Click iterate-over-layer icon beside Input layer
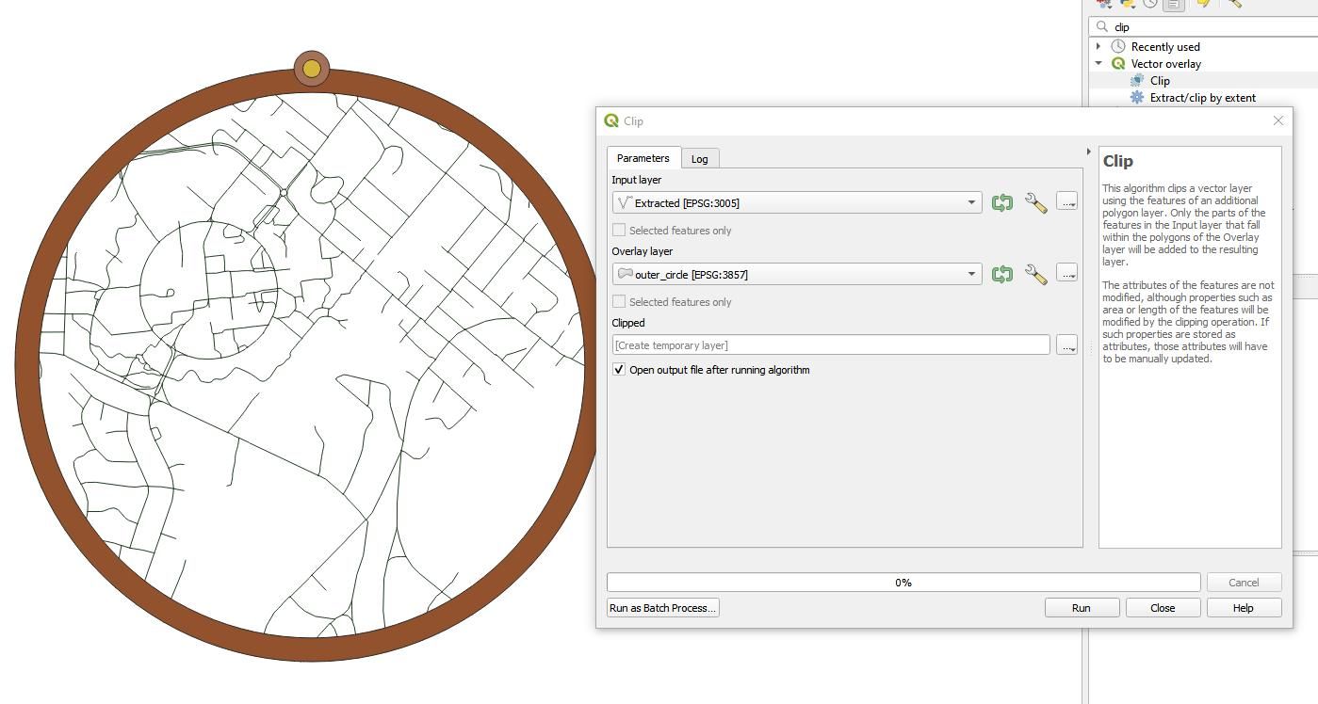The height and width of the screenshot is (704, 1318). 1001,202
